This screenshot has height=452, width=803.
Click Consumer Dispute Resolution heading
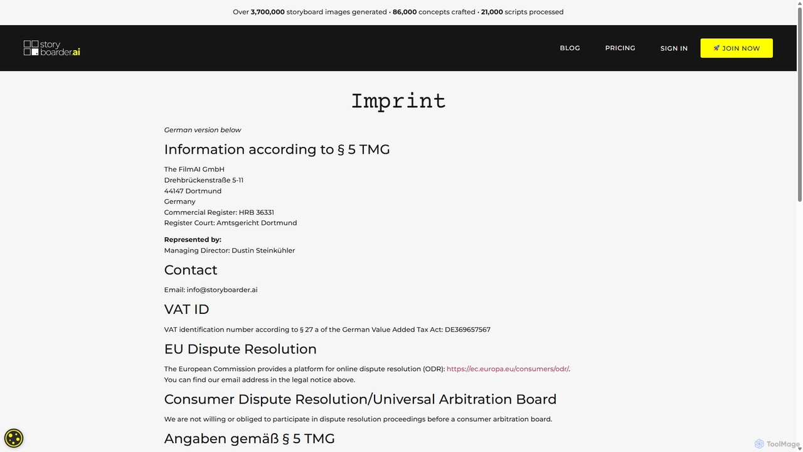point(360,399)
